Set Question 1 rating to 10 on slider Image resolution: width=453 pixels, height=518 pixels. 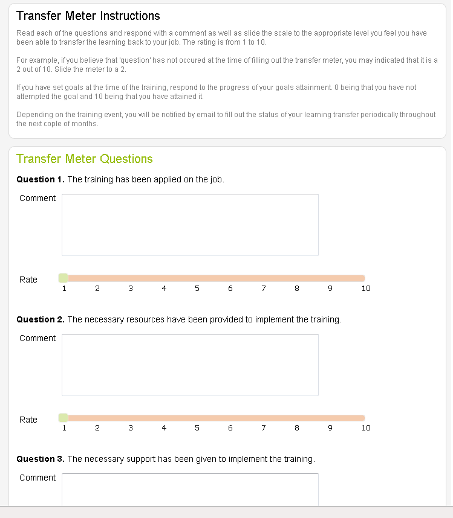tap(363, 278)
